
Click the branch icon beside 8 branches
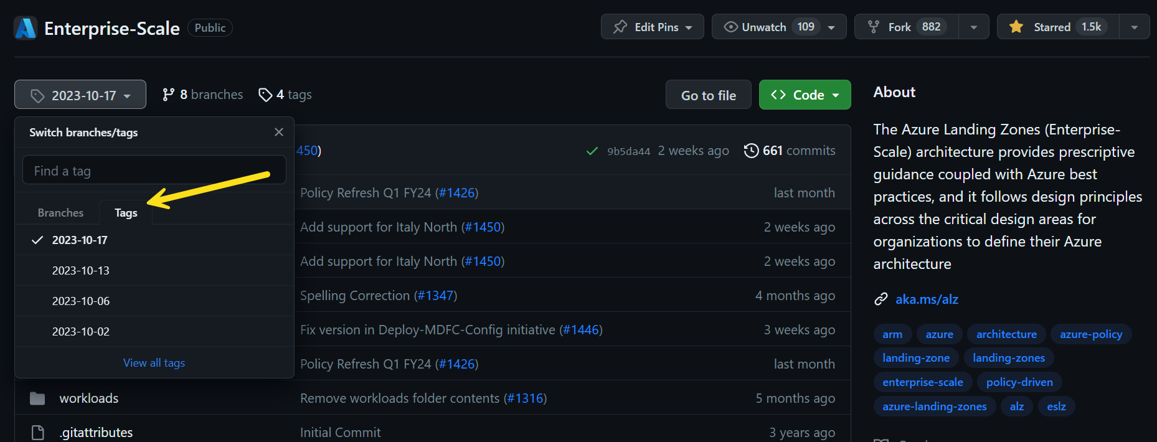tap(168, 95)
